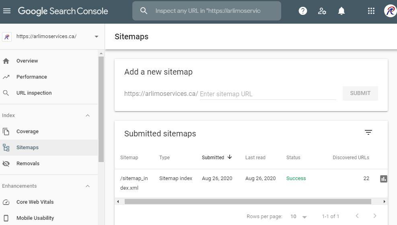The height and width of the screenshot is (225, 397).
Task: Click the table horizontal scrollbar thumb
Action: [248, 201]
